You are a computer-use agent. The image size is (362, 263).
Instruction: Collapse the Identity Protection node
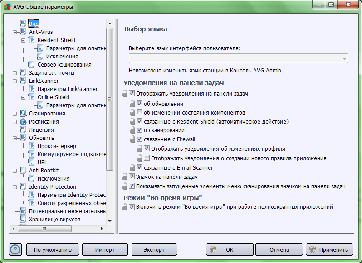[x=15, y=187]
